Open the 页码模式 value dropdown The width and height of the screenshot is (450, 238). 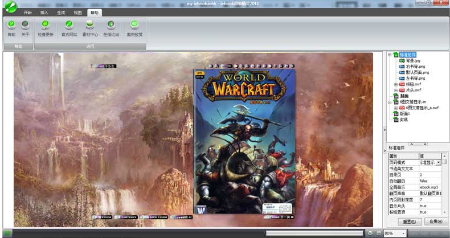point(439,162)
